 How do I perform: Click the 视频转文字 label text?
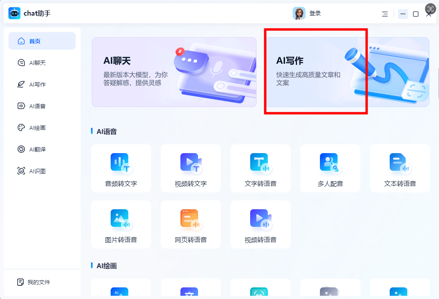[191, 184]
